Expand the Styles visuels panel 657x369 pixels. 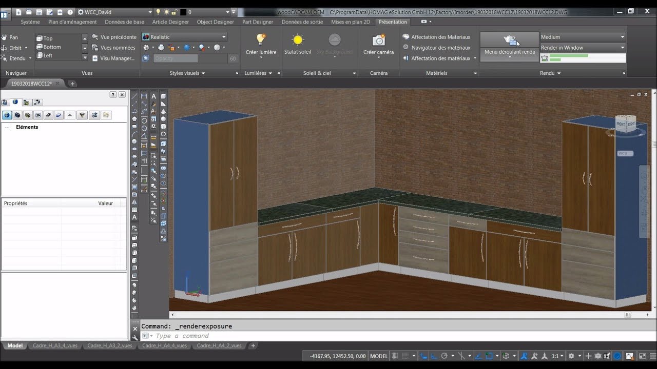pos(187,73)
